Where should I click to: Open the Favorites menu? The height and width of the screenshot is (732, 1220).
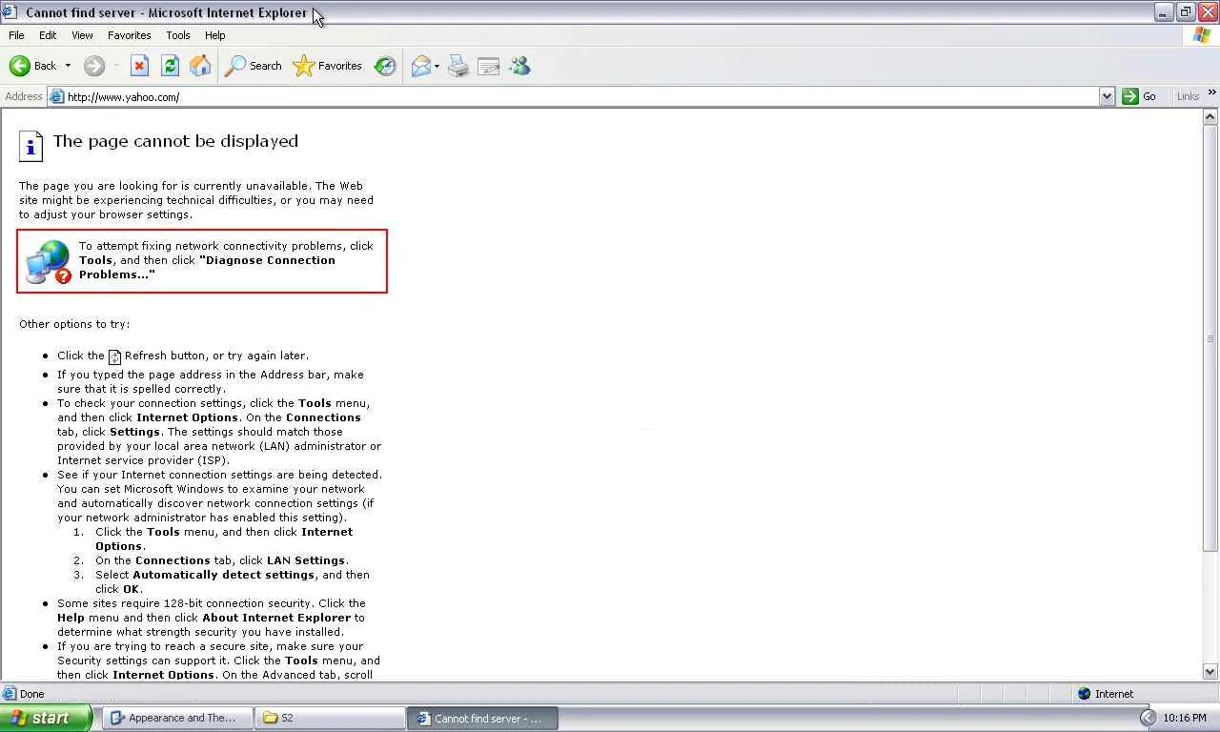[130, 35]
